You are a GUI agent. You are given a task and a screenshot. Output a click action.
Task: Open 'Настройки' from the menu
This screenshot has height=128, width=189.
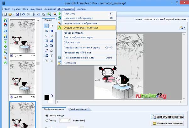point(87,63)
